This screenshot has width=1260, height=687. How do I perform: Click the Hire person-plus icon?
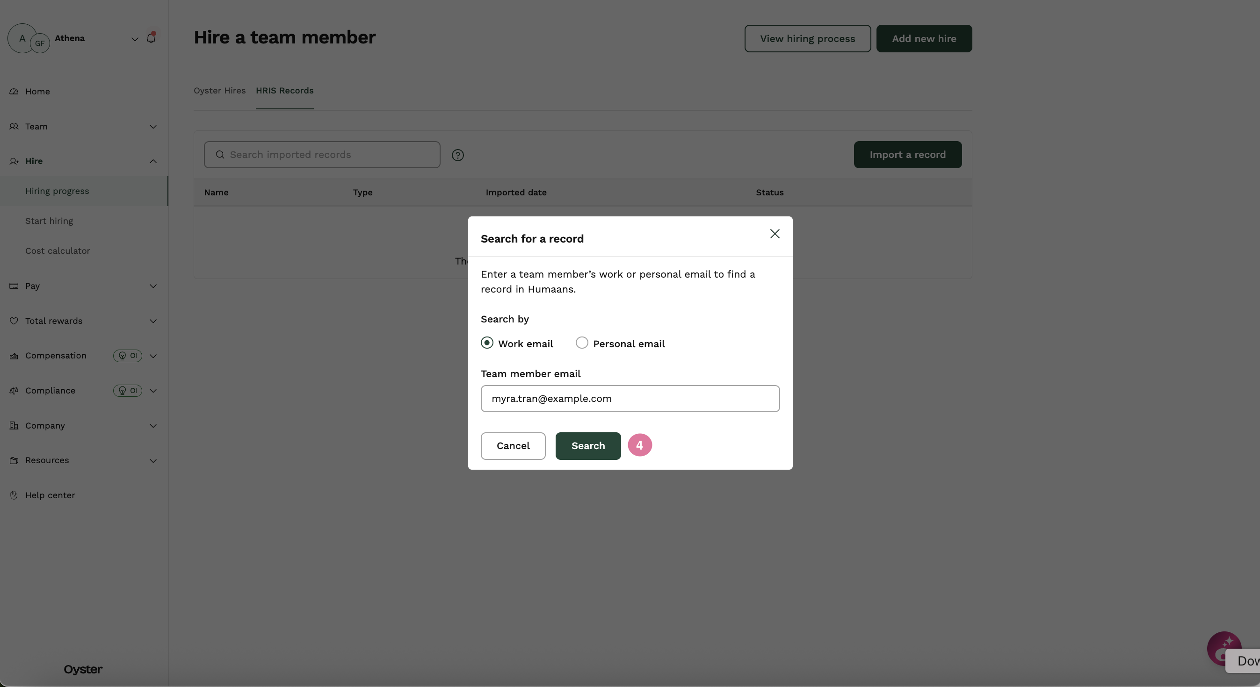point(14,161)
